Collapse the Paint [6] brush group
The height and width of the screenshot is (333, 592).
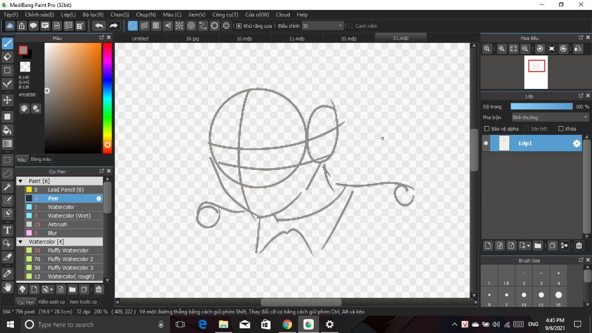tap(21, 181)
